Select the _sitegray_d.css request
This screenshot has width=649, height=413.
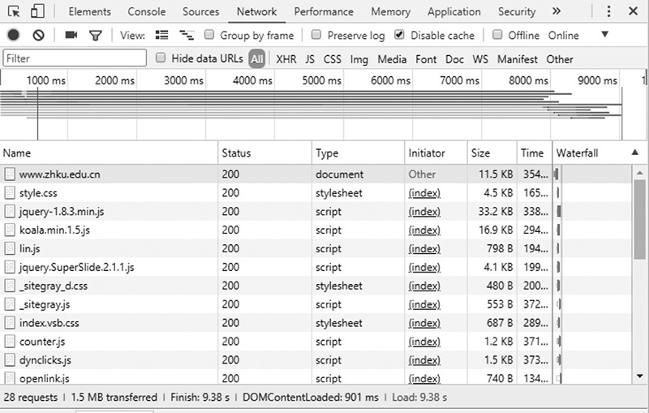pos(54,286)
